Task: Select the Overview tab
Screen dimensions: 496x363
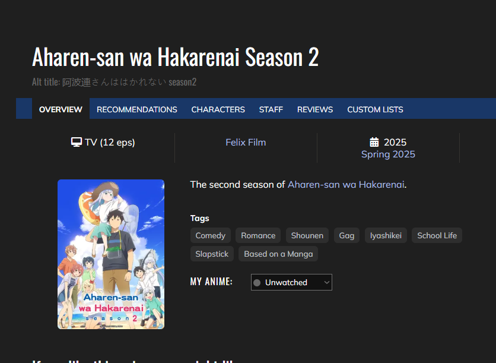Action: click(x=61, y=109)
